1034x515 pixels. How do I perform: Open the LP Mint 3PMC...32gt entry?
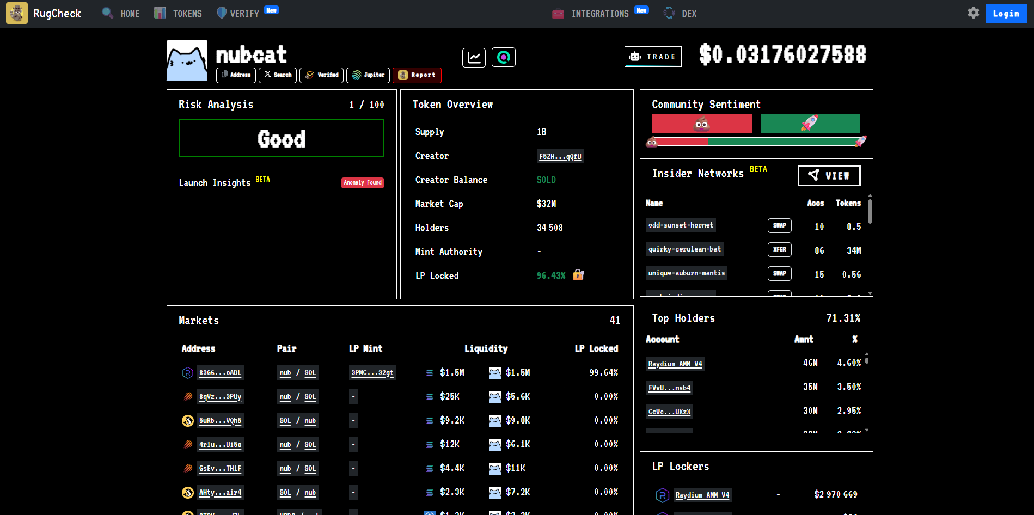point(372,373)
